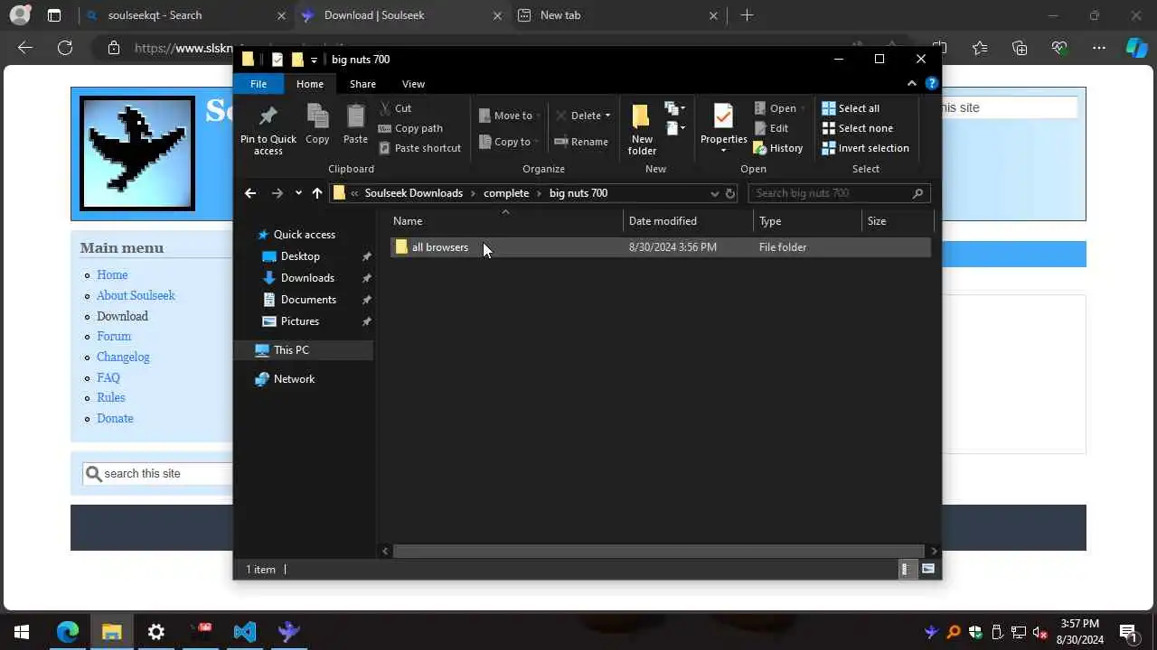Click the Delete button in Organize
The width and height of the screenshot is (1157, 650).
[x=578, y=116]
